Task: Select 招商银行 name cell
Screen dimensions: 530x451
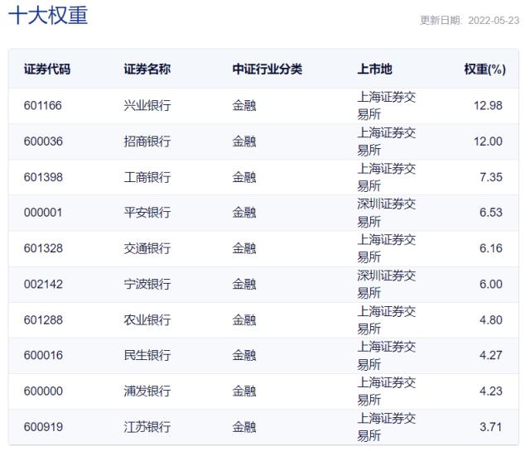Action: point(147,142)
